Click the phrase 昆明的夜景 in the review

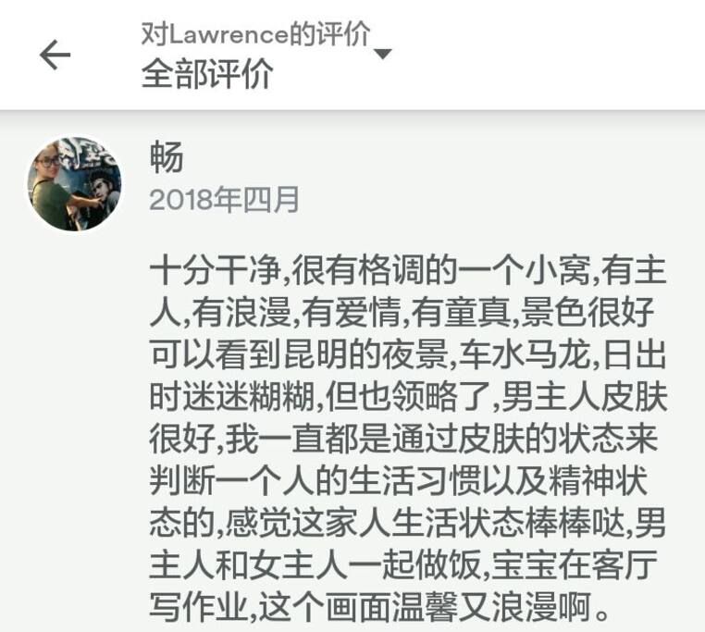click(x=365, y=354)
